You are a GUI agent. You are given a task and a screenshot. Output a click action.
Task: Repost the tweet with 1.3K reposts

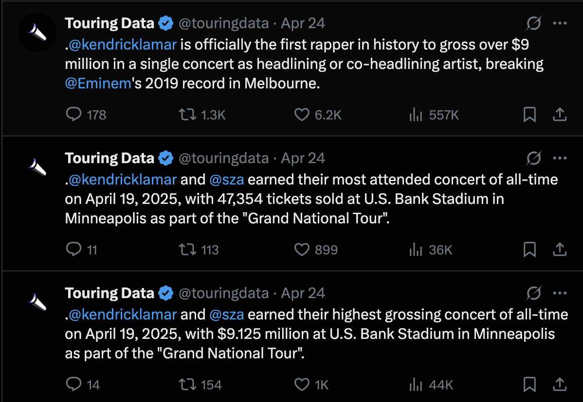click(185, 115)
